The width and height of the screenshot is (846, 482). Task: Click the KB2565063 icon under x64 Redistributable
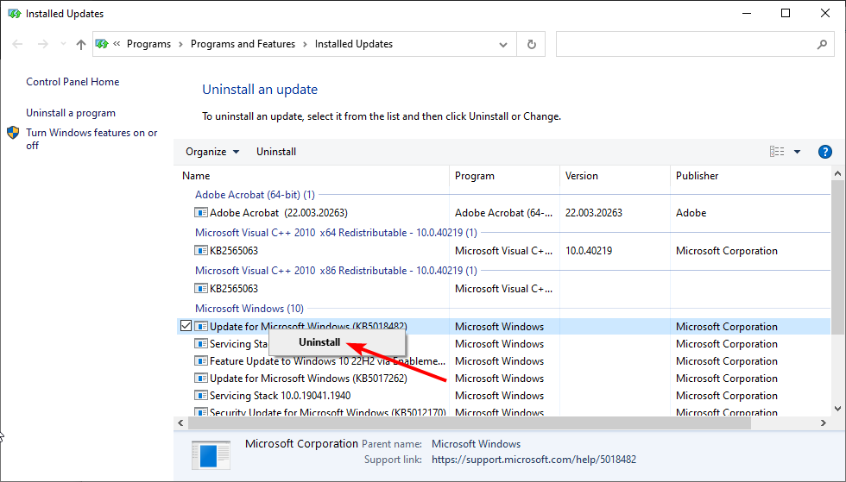[x=200, y=250]
